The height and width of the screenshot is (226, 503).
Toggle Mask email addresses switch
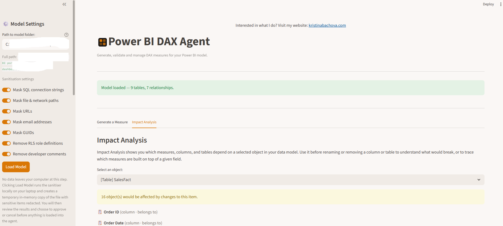coord(6,122)
